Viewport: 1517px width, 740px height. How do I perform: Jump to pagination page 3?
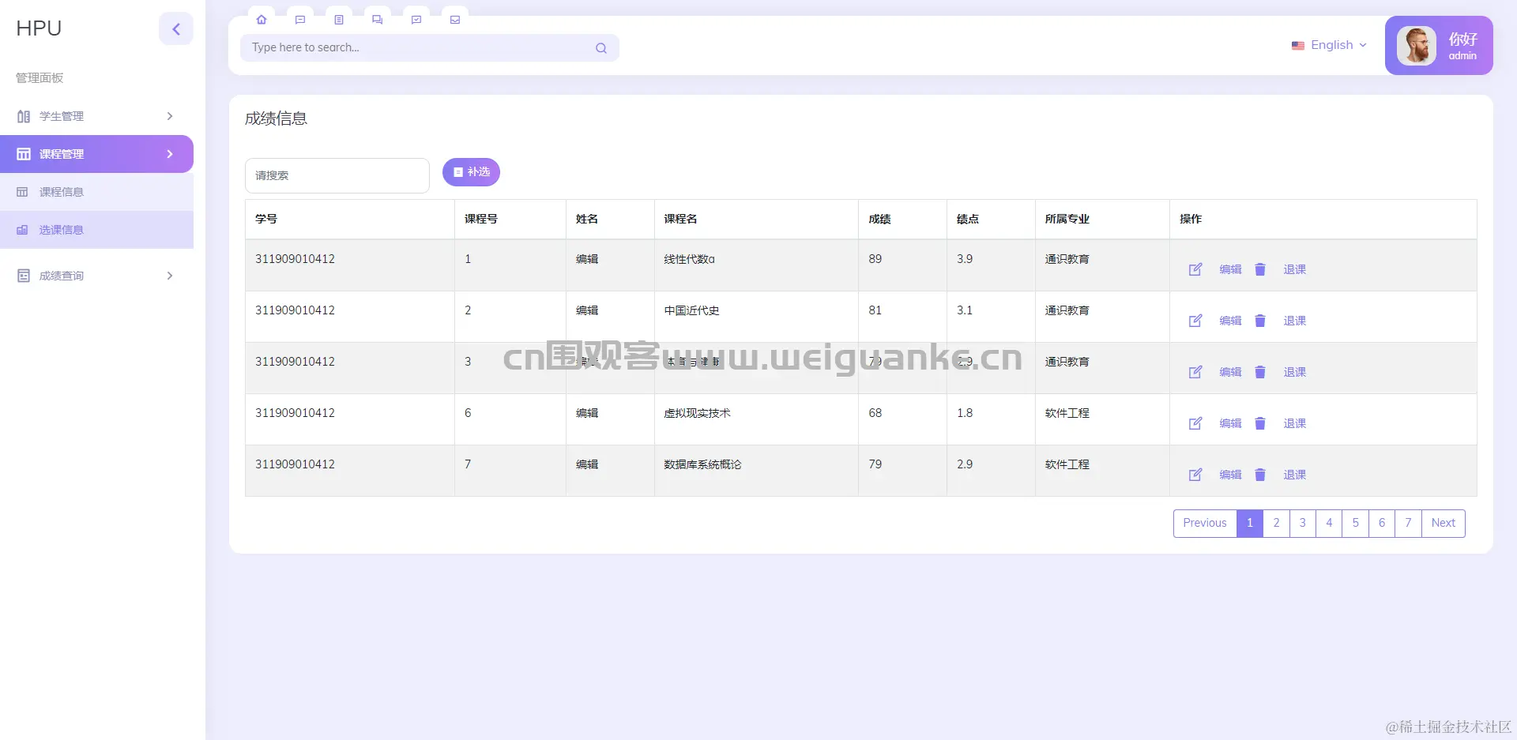tap(1303, 524)
